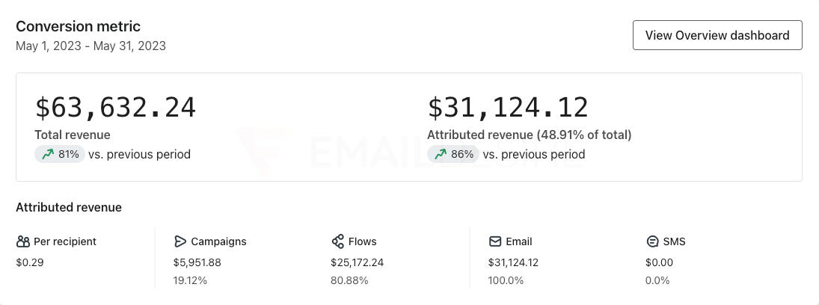The image size is (819, 305).
Task: Click the View Overview dashboard button
Action: click(x=717, y=35)
